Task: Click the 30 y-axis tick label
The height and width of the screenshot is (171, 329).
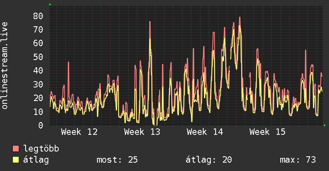Action: [38, 84]
